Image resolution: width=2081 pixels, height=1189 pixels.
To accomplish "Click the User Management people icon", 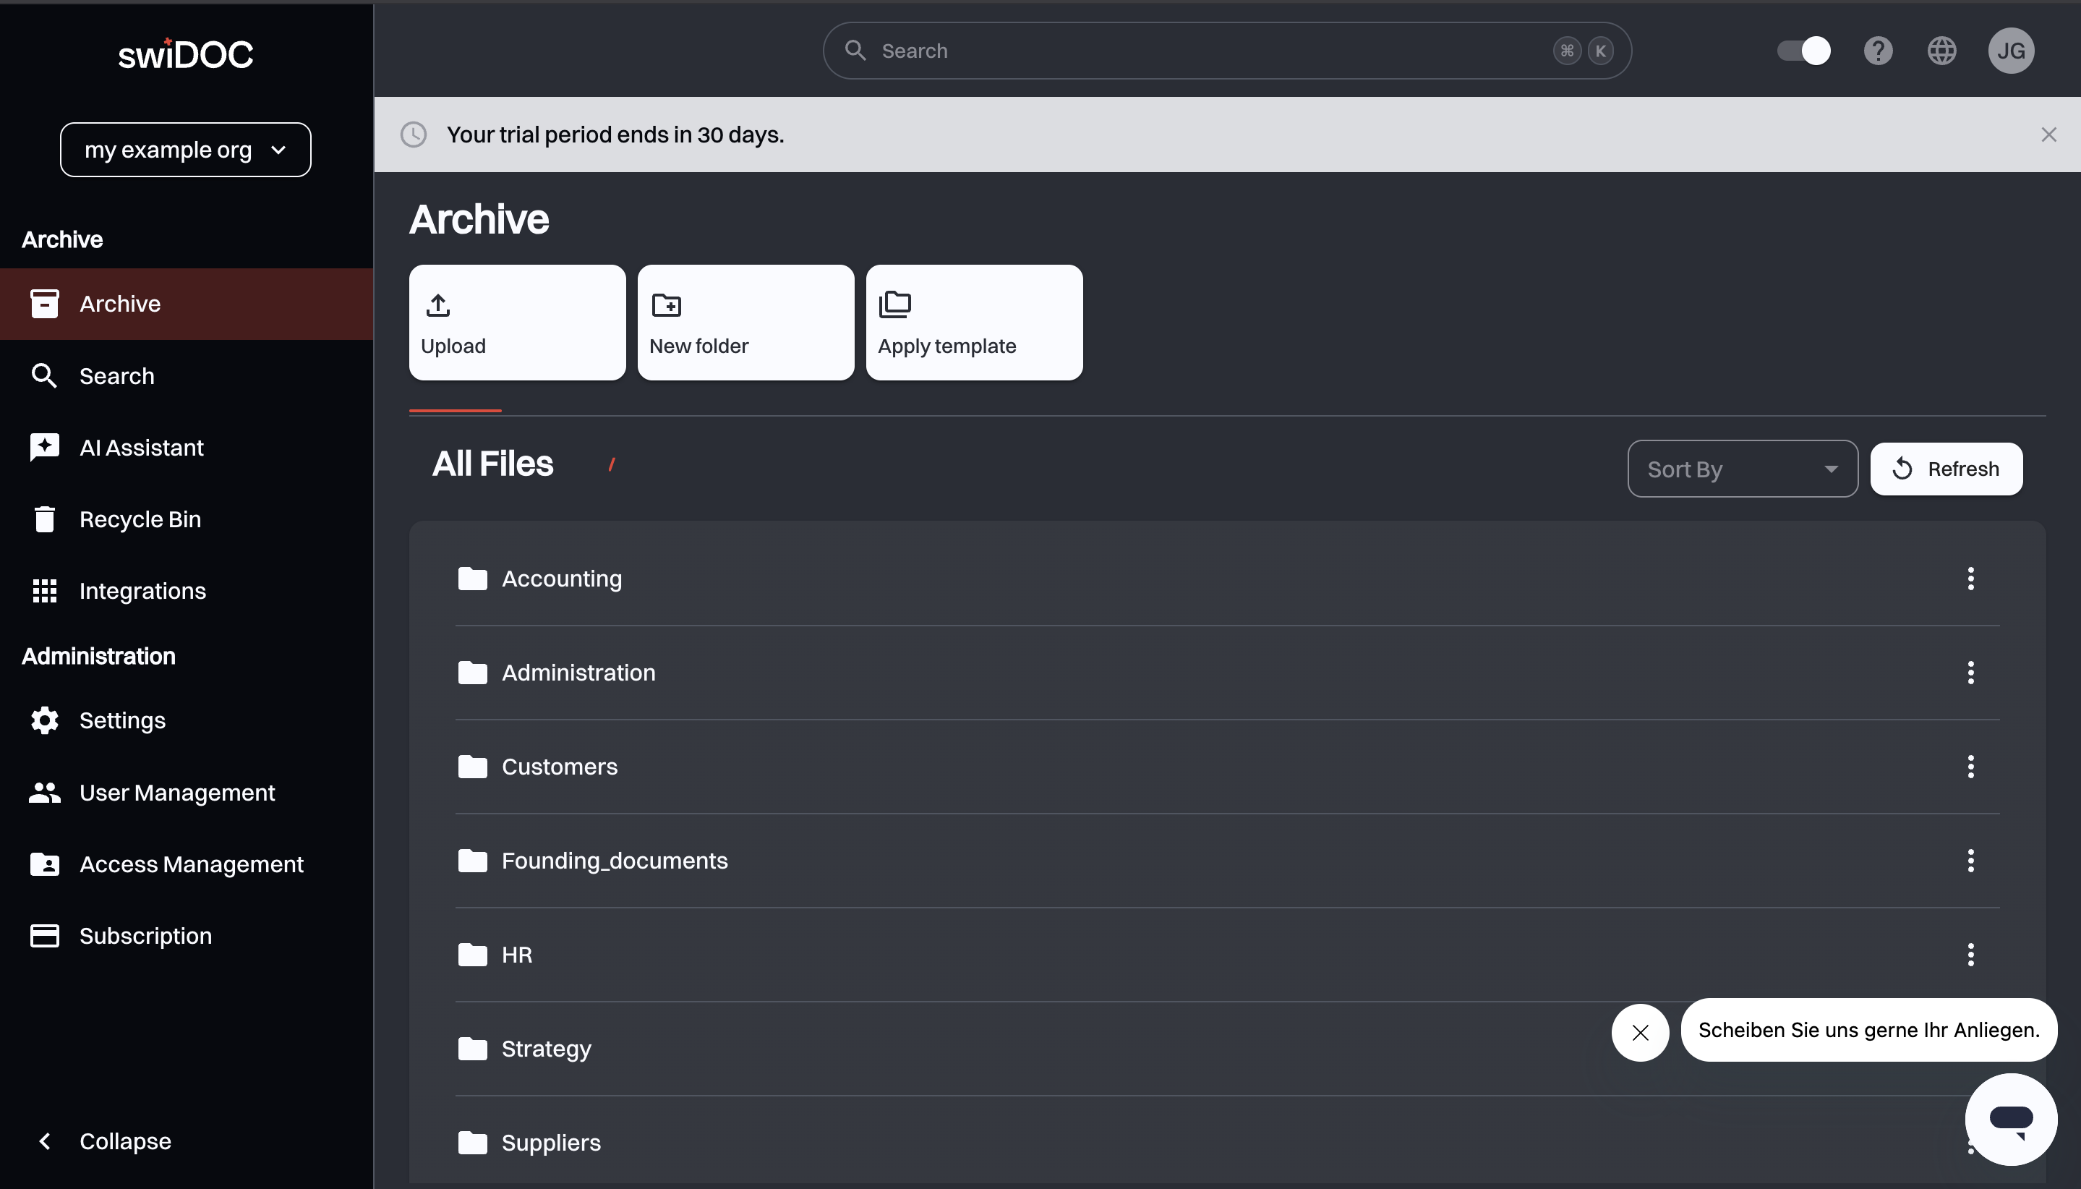I will pyautogui.click(x=44, y=792).
